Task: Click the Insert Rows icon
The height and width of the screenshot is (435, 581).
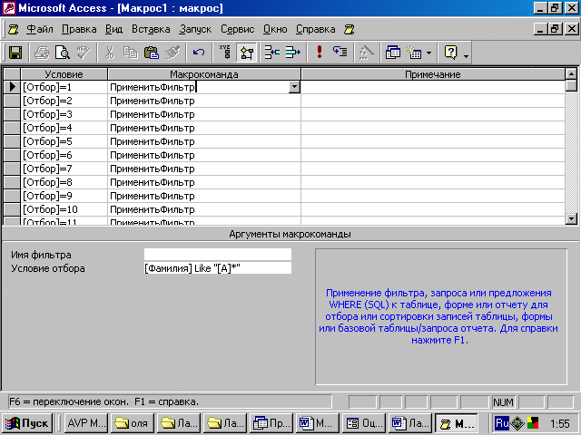Action: [x=272, y=53]
